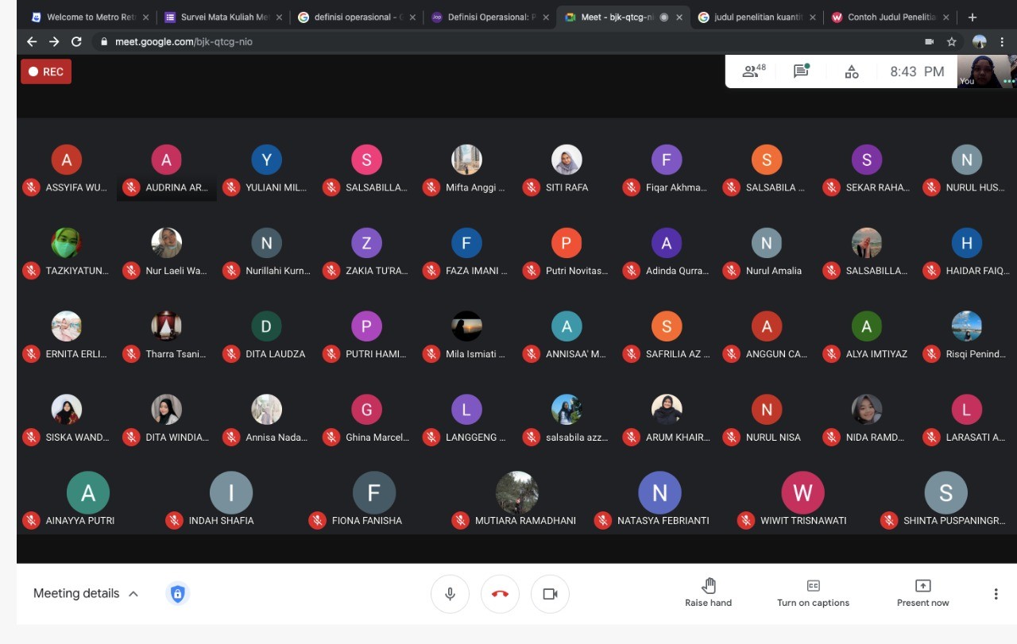Click the 8:43 PM clock text
The height and width of the screenshot is (644, 1017).
[917, 71]
